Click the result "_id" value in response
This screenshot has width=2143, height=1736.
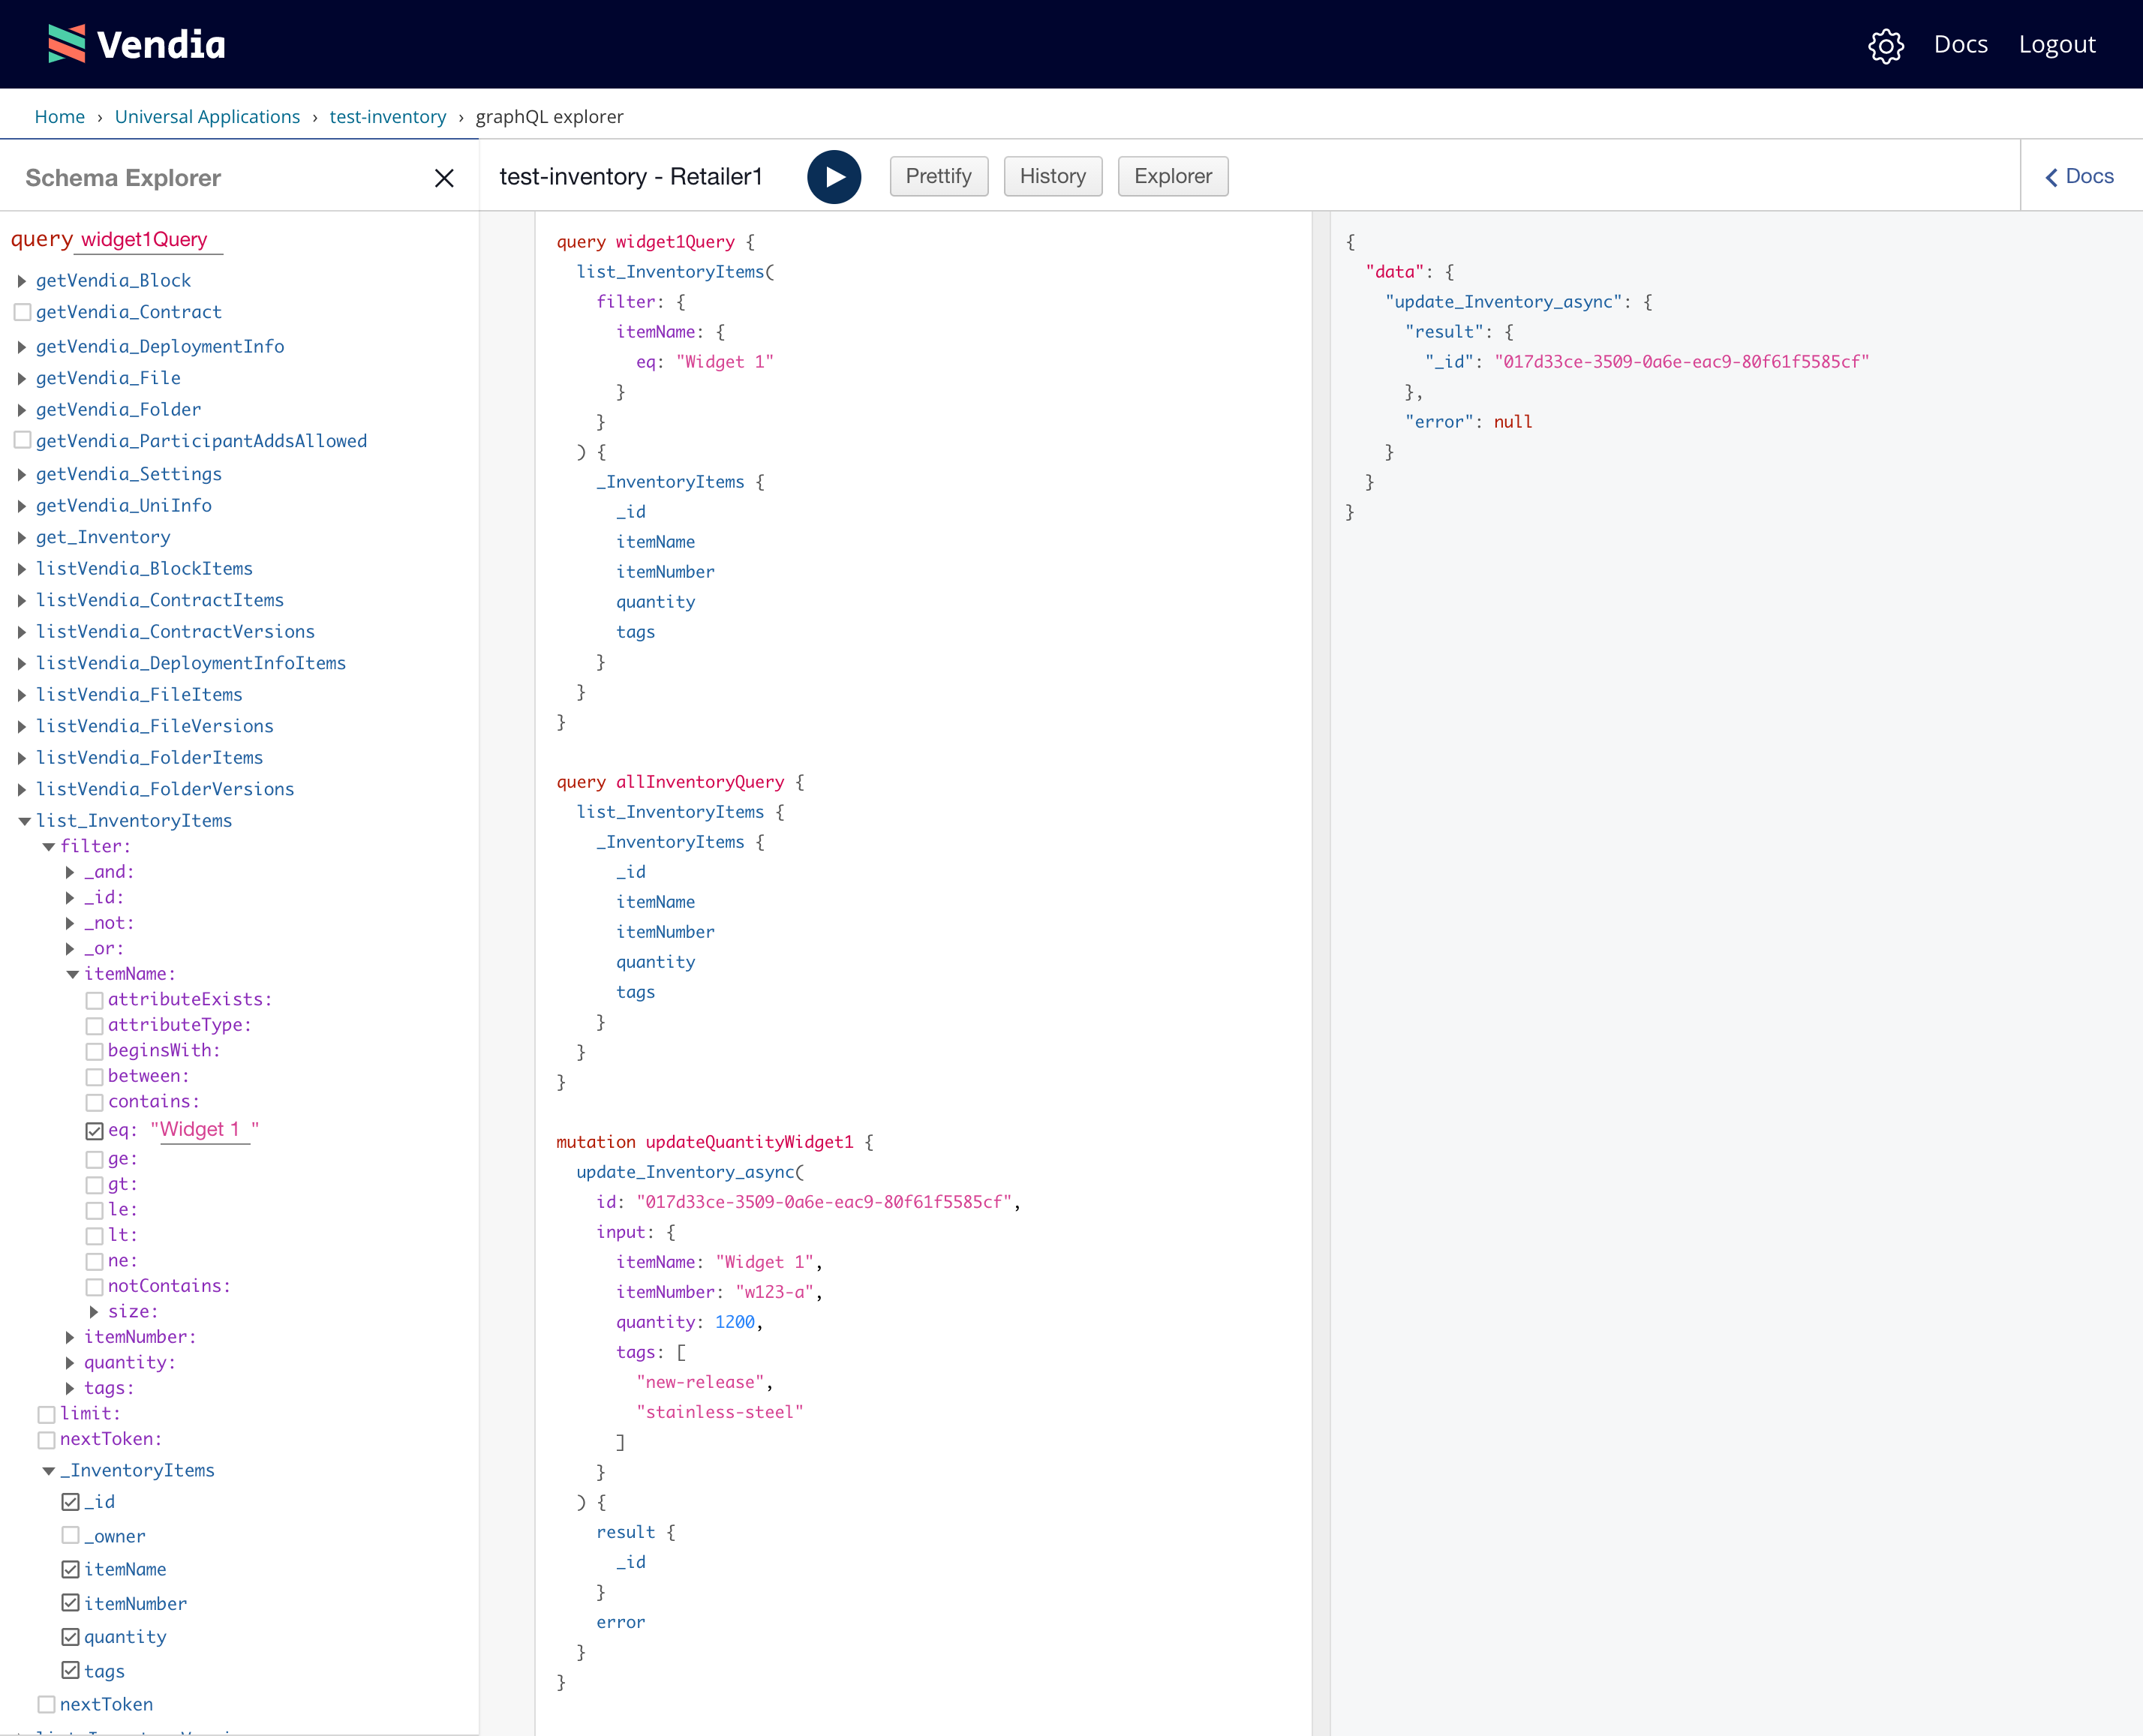click(1681, 362)
